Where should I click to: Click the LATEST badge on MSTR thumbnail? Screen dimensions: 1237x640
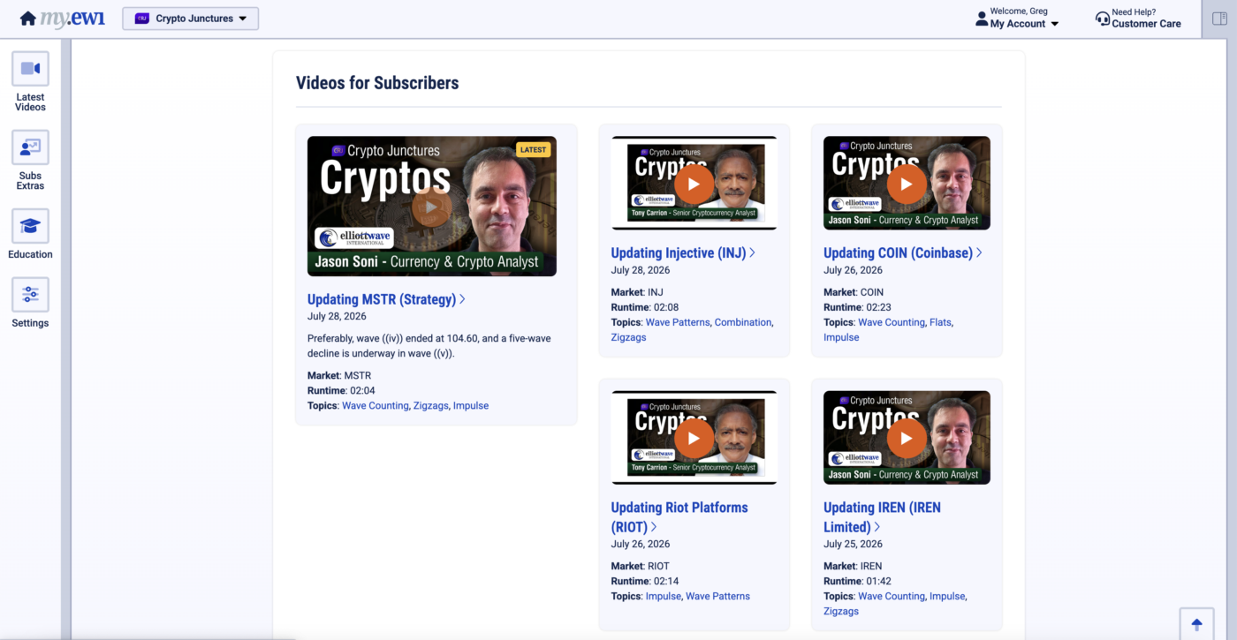click(533, 150)
